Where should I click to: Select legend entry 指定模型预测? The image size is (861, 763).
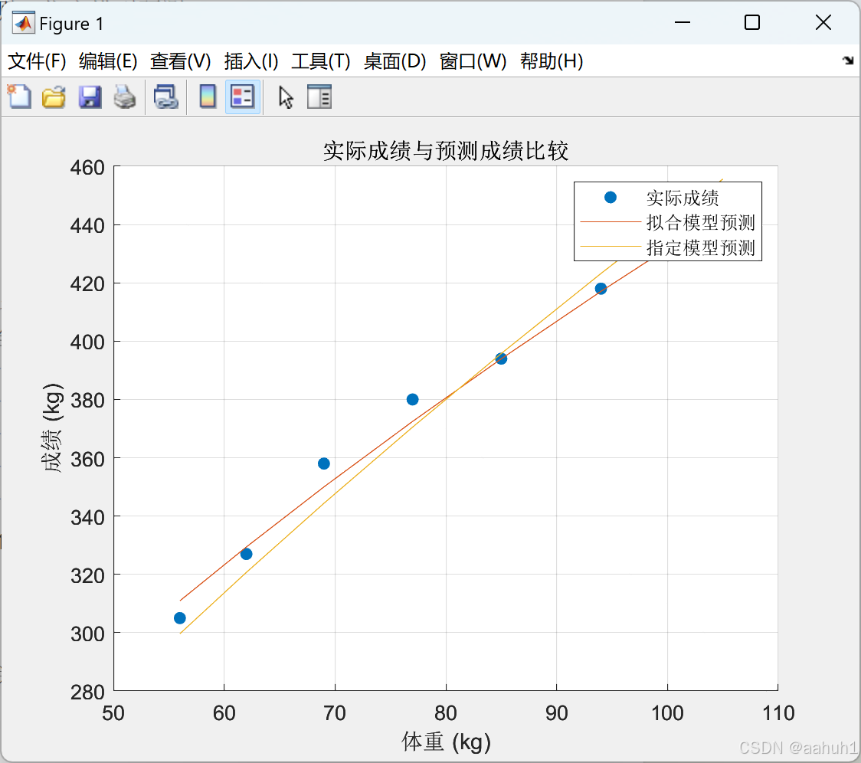point(700,247)
